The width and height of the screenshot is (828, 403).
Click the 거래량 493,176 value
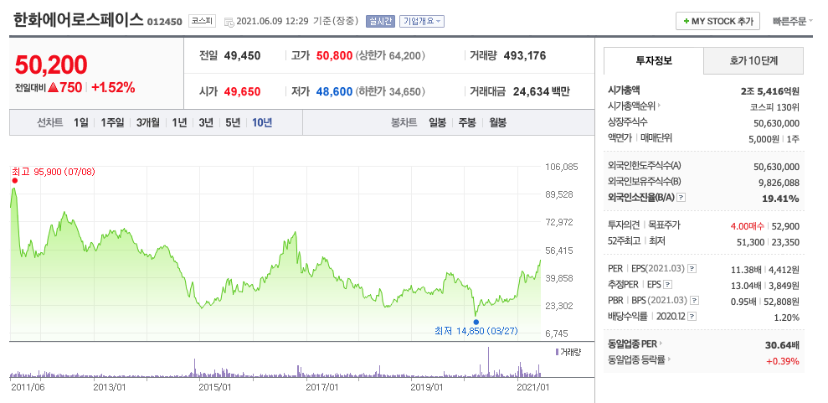525,55
